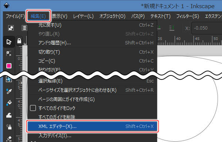Open the オブジェクト(O) menu
The height and width of the screenshot is (142, 222).
click(x=112, y=16)
